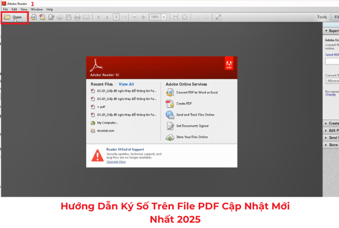Click the Select PDF file input field

coord(332,61)
